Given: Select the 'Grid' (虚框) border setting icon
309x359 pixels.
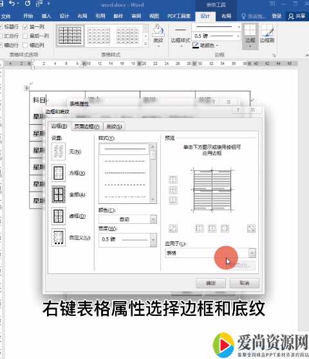Looking at the screenshot, I should (59, 216).
